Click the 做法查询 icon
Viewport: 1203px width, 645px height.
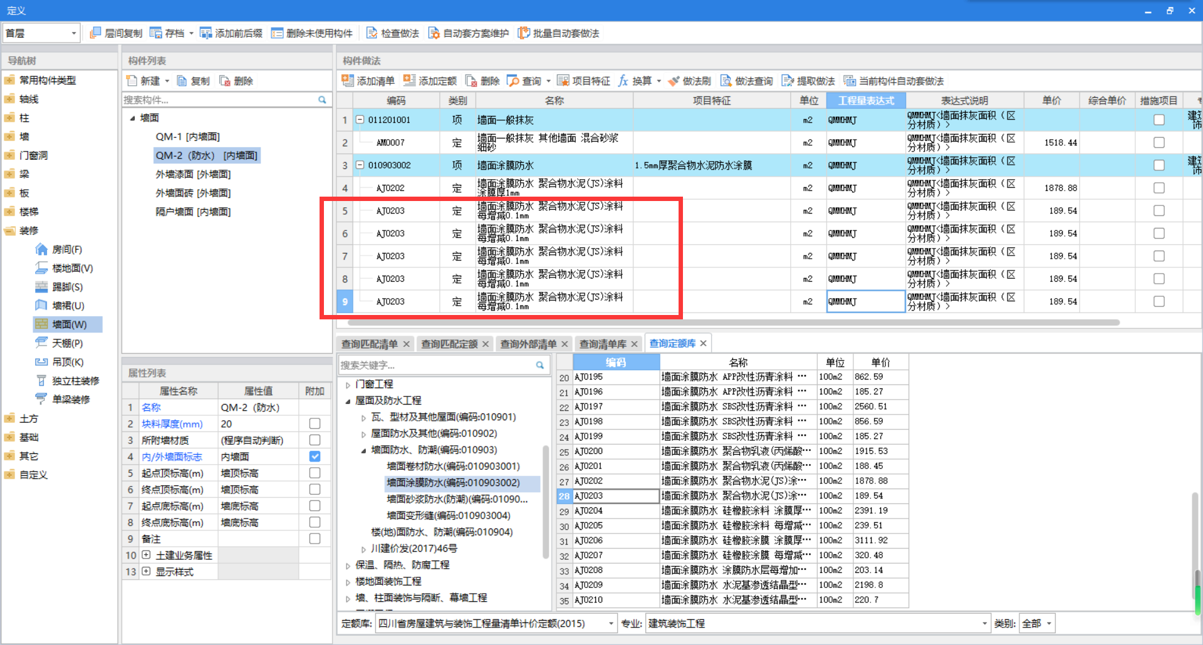[x=726, y=81]
